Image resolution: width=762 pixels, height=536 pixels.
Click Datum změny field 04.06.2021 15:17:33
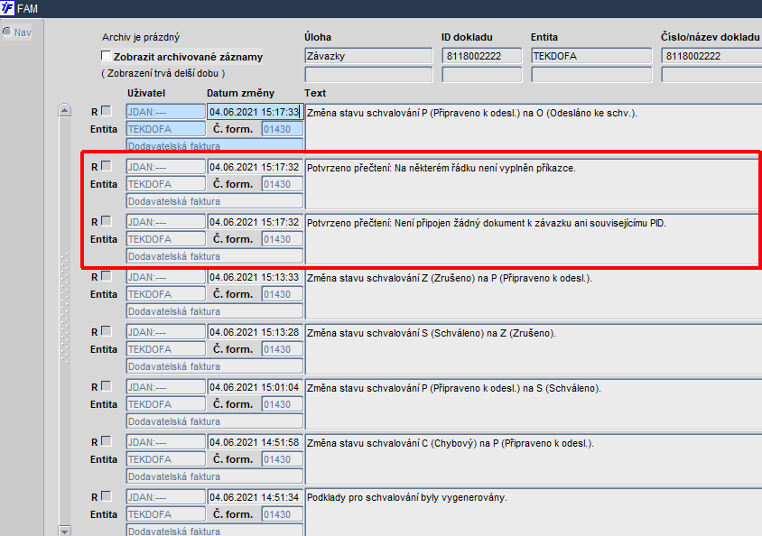(256, 112)
